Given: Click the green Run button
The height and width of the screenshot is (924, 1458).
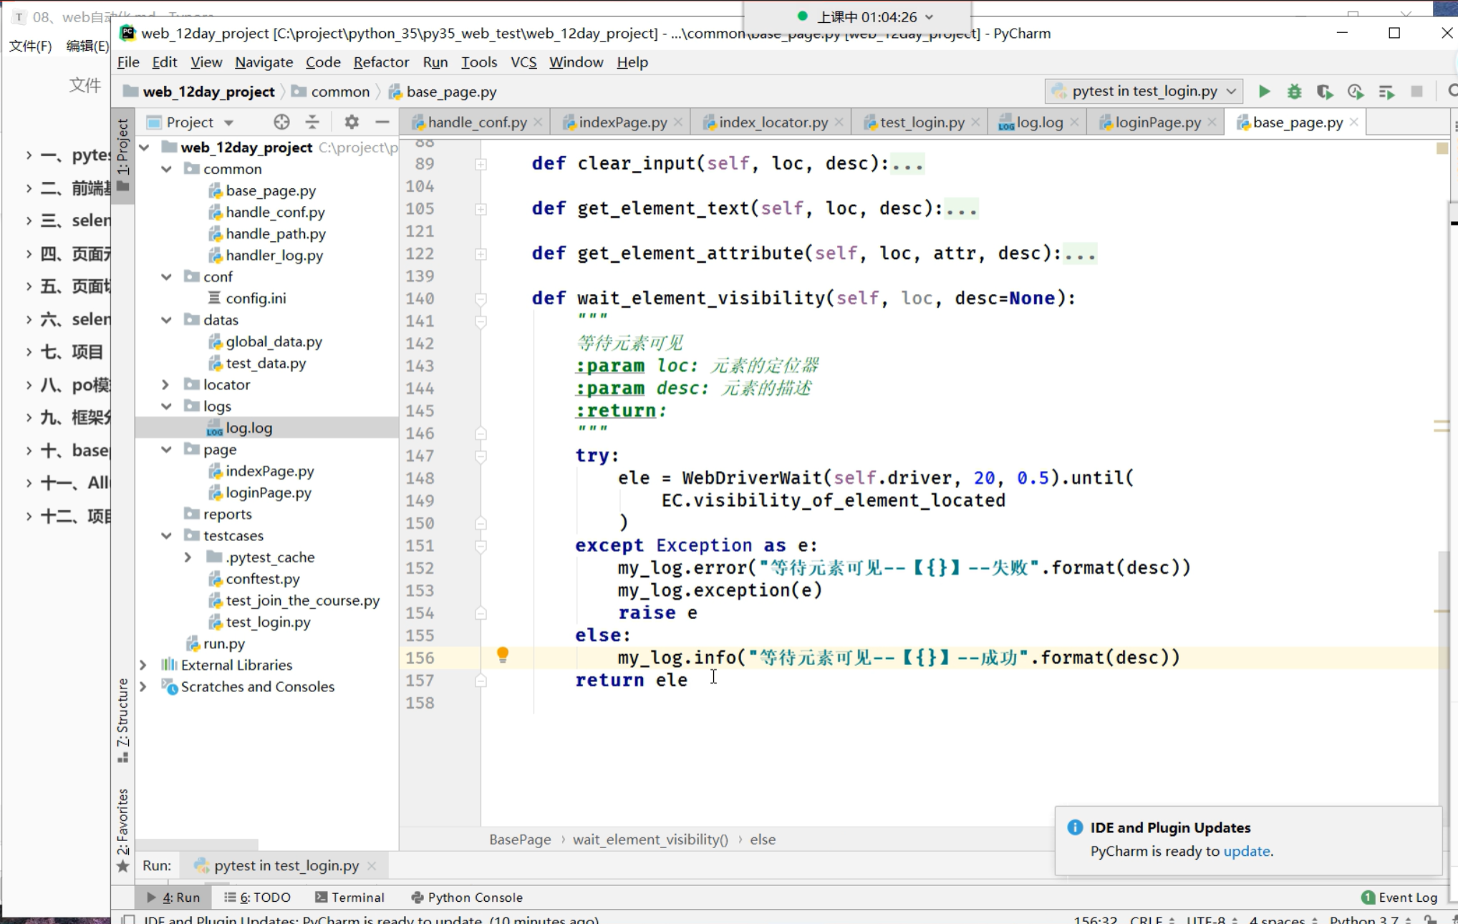Looking at the screenshot, I should tap(1264, 92).
